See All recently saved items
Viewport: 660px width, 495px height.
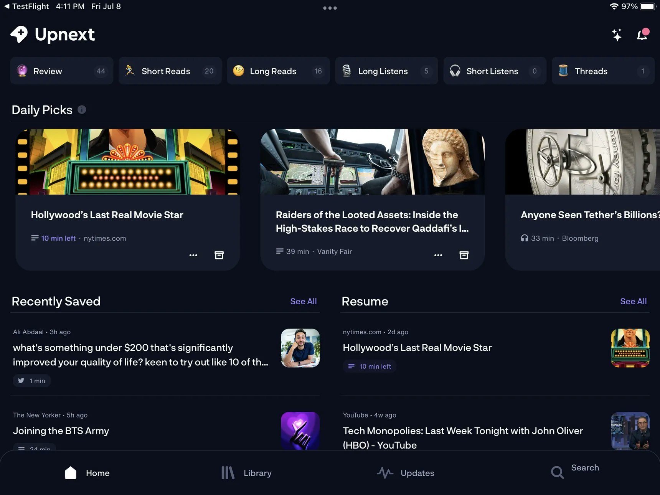click(x=304, y=301)
